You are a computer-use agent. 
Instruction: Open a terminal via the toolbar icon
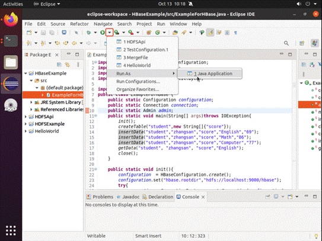[x=64, y=33]
